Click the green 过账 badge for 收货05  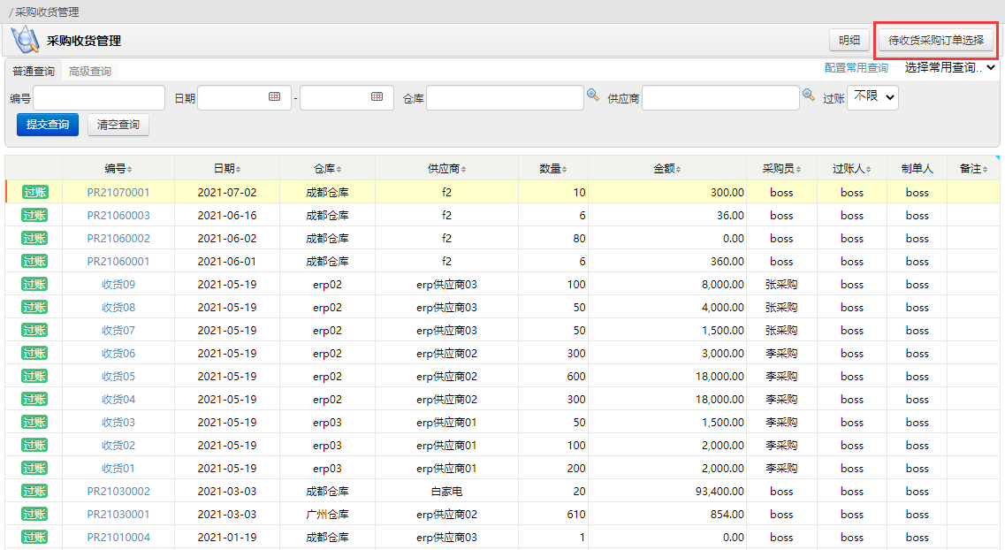(x=34, y=377)
